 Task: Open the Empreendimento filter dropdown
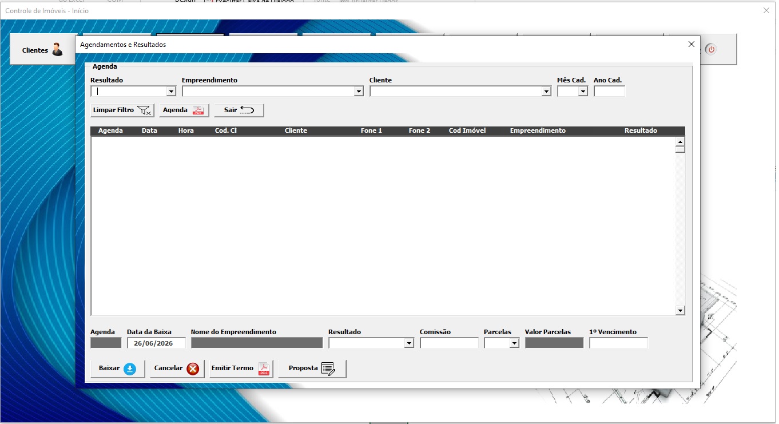coord(359,92)
